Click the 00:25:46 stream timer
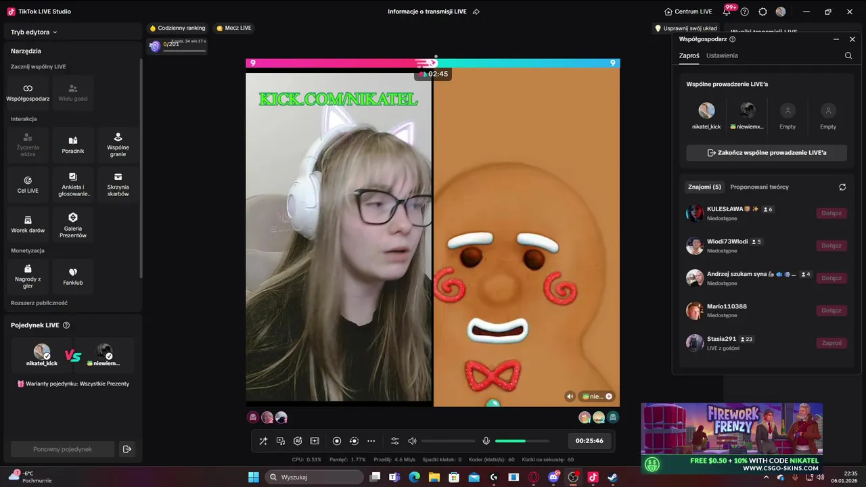Image resolution: width=866 pixels, height=487 pixels. pyautogui.click(x=589, y=441)
